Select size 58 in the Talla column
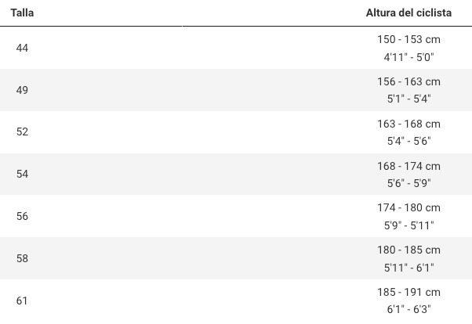The width and height of the screenshot is (472, 324). pyautogui.click(x=22, y=258)
